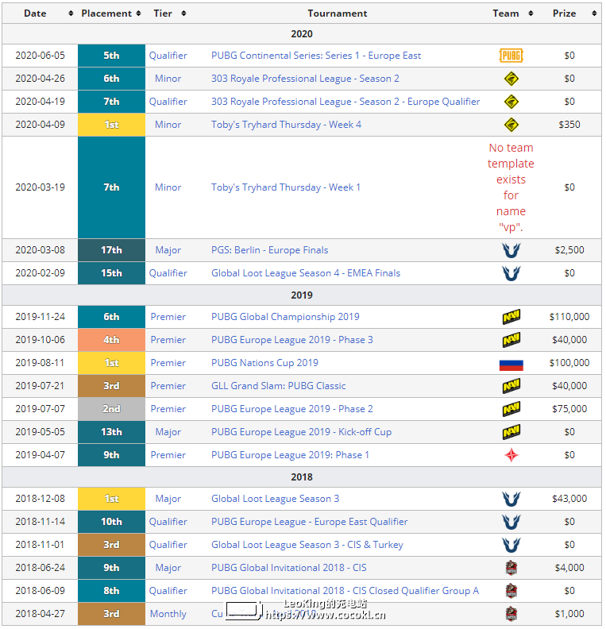Open PUBG Europe League 2019 - Kick-off Cup
The height and width of the screenshot is (629, 606).
click(301, 432)
